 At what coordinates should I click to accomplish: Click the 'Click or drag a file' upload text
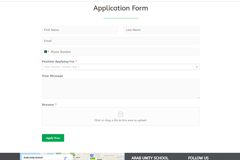[x=121, y=120]
